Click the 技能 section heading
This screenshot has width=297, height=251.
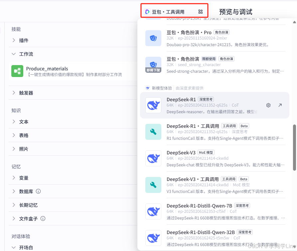[16, 29]
